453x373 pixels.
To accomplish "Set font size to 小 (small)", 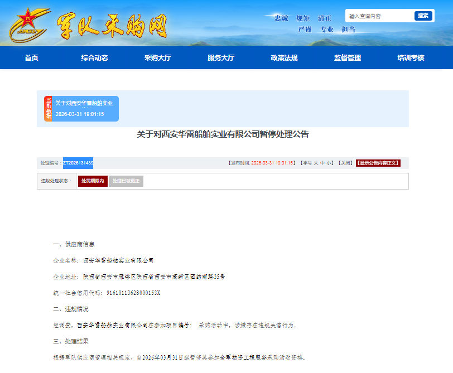I will click(x=329, y=163).
